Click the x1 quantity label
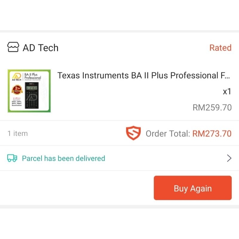Viewport: 239px width, 239px height. (227, 91)
